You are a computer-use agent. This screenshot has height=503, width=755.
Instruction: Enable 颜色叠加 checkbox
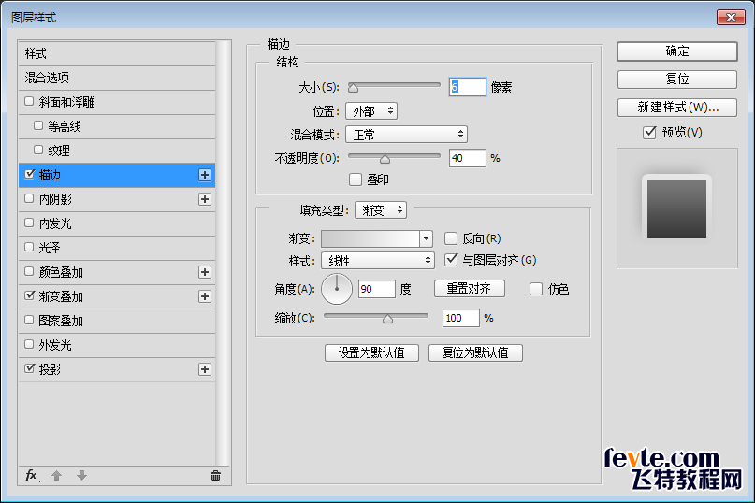point(29,271)
